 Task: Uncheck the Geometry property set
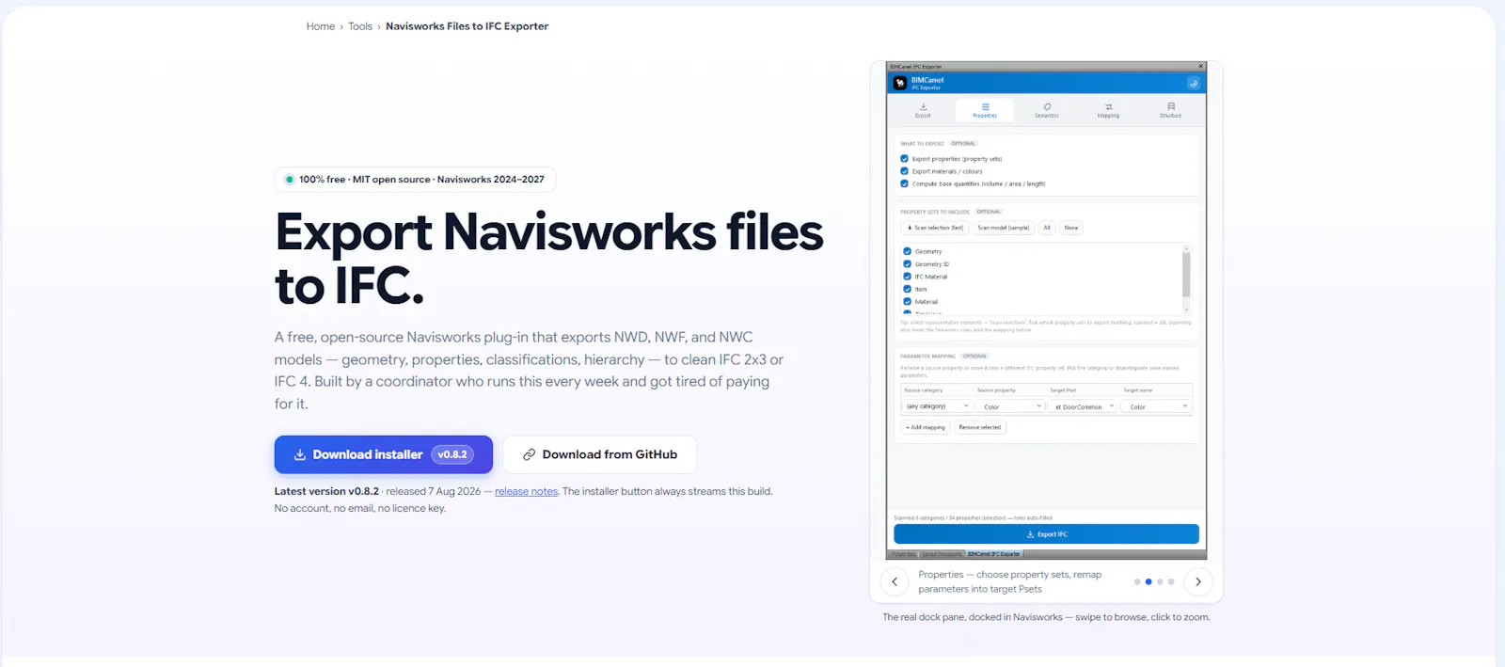908,251
